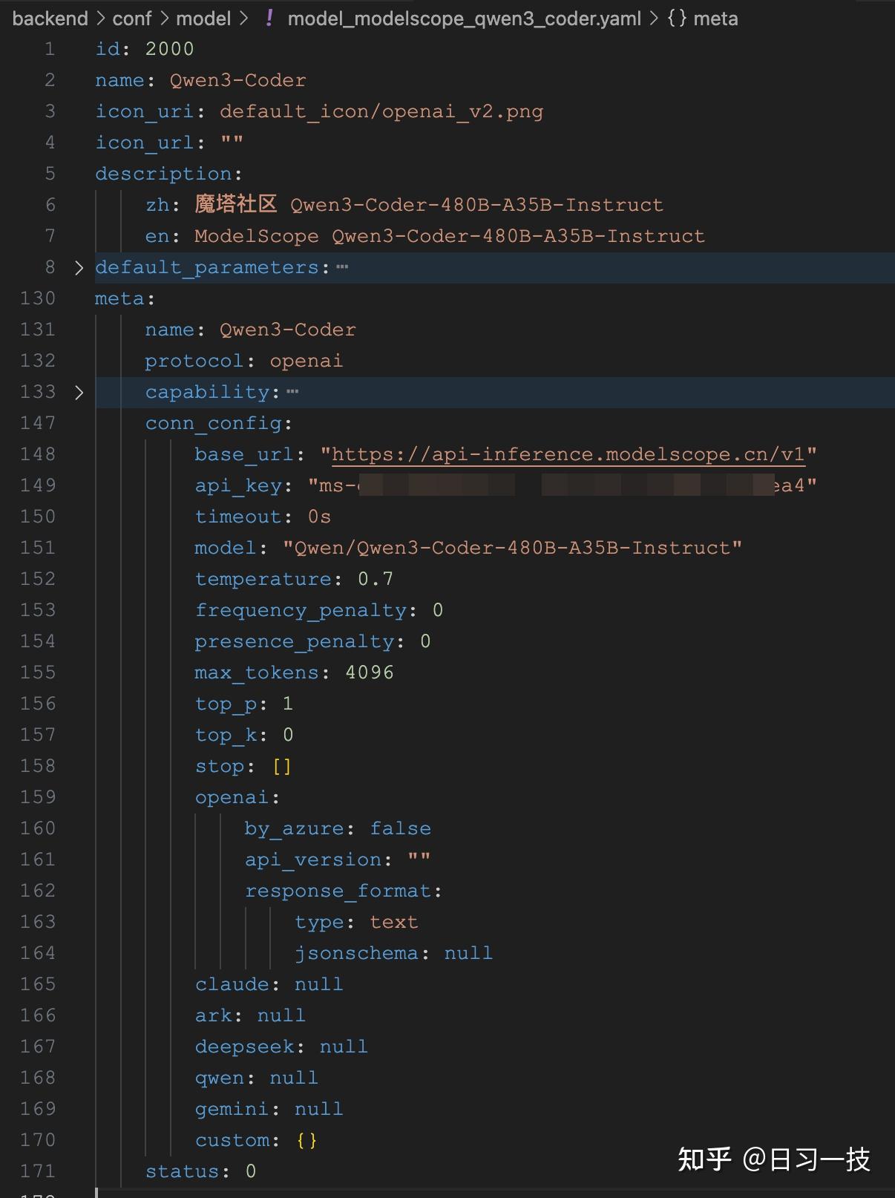This screenshot has height=1198, width=895.
Task: Click the folded ellipsis after capability
Action: coord(292,392)
